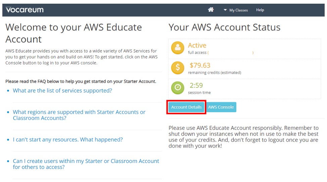Image resolution: width=327 pixels, height=182 pixels.
Task: Click the Your AWS Account Status heading
Action: pyautogui.click(x=224, y=27)
